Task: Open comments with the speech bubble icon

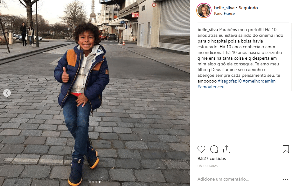Action: pos(214,149)
